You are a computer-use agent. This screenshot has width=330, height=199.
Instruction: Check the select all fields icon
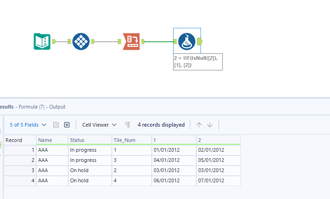coord(56,125)
